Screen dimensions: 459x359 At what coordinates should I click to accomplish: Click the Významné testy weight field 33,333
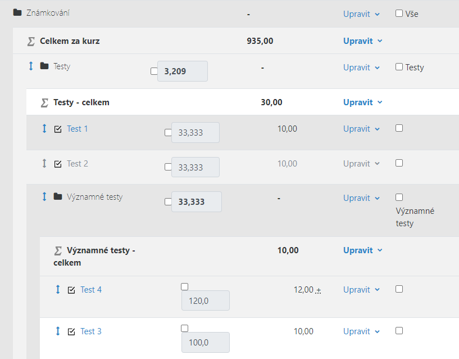point(197,202)
